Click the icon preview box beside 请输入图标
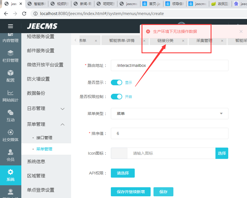This screenshot has height=198, width=247. [x=119, y=153]
